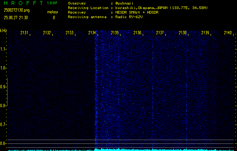Click the 0.7 kHz frequency label

tap(3, 125)
